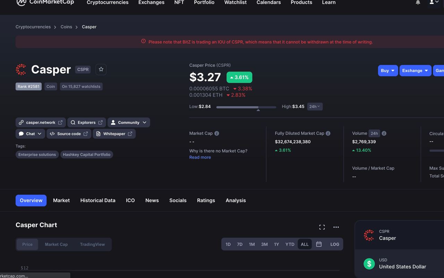Set chart range to 3M

click(x=264, y=244)
